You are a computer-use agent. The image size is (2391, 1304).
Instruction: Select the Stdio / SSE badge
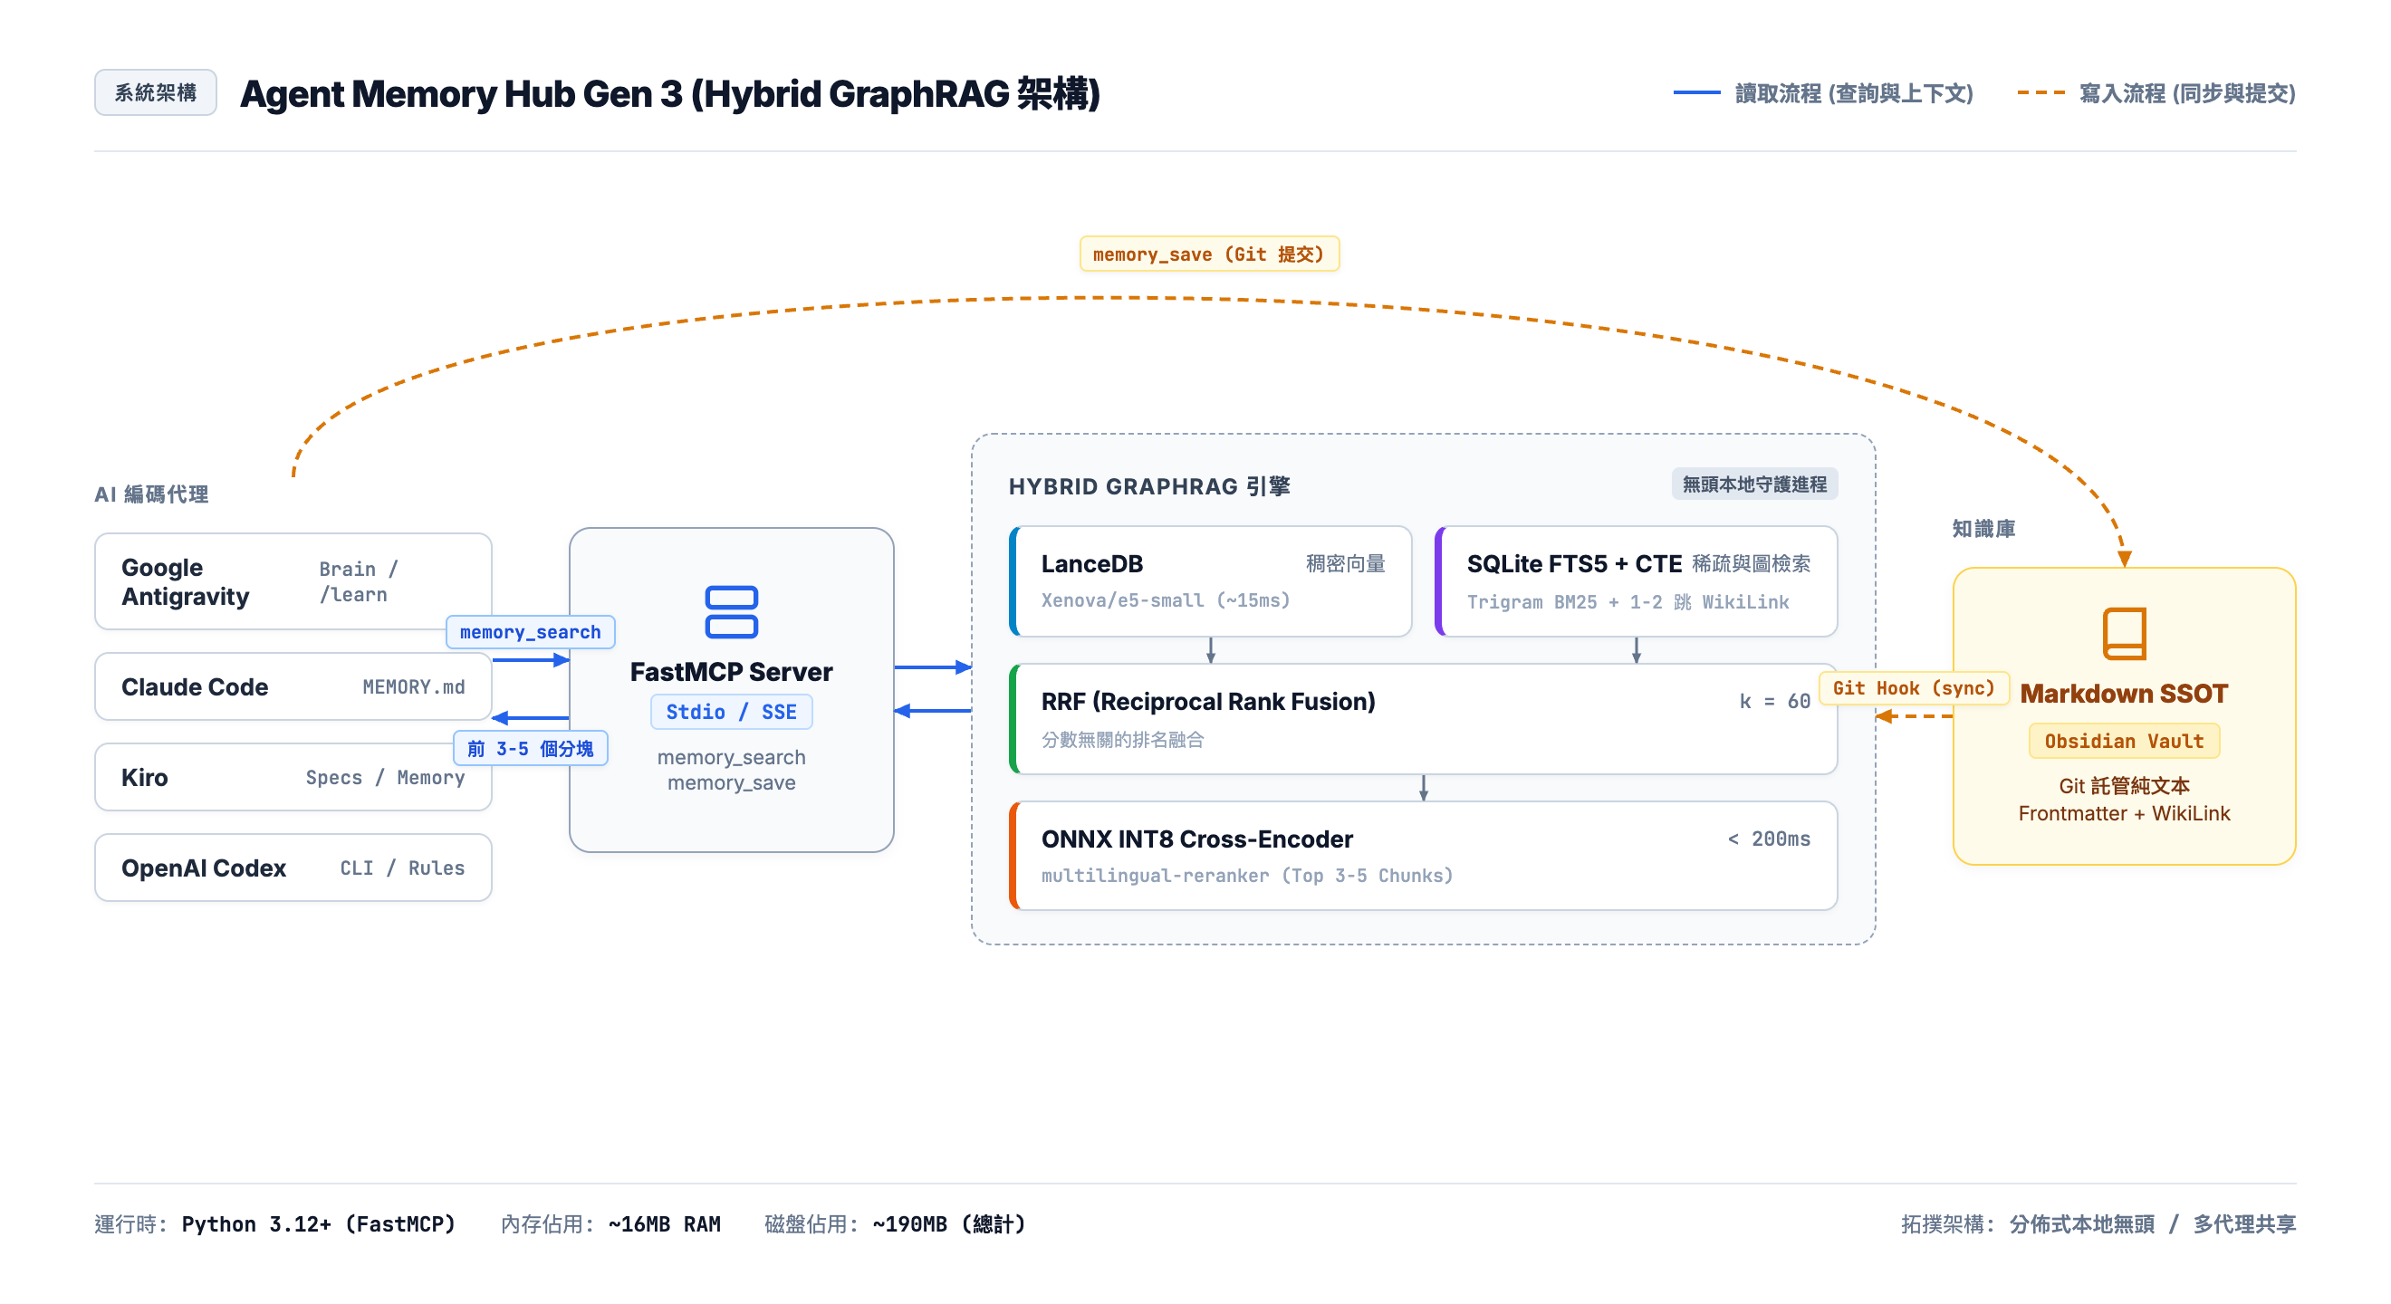pyautogui.click(x=732, y=712)
